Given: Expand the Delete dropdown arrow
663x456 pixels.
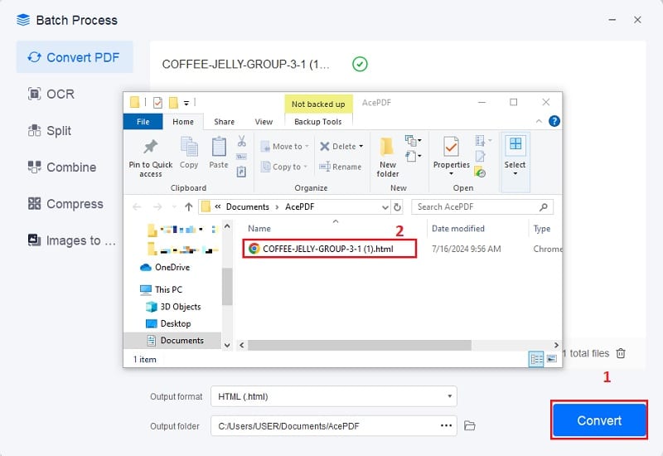Looking at the screenshot, I should [361, 147].
